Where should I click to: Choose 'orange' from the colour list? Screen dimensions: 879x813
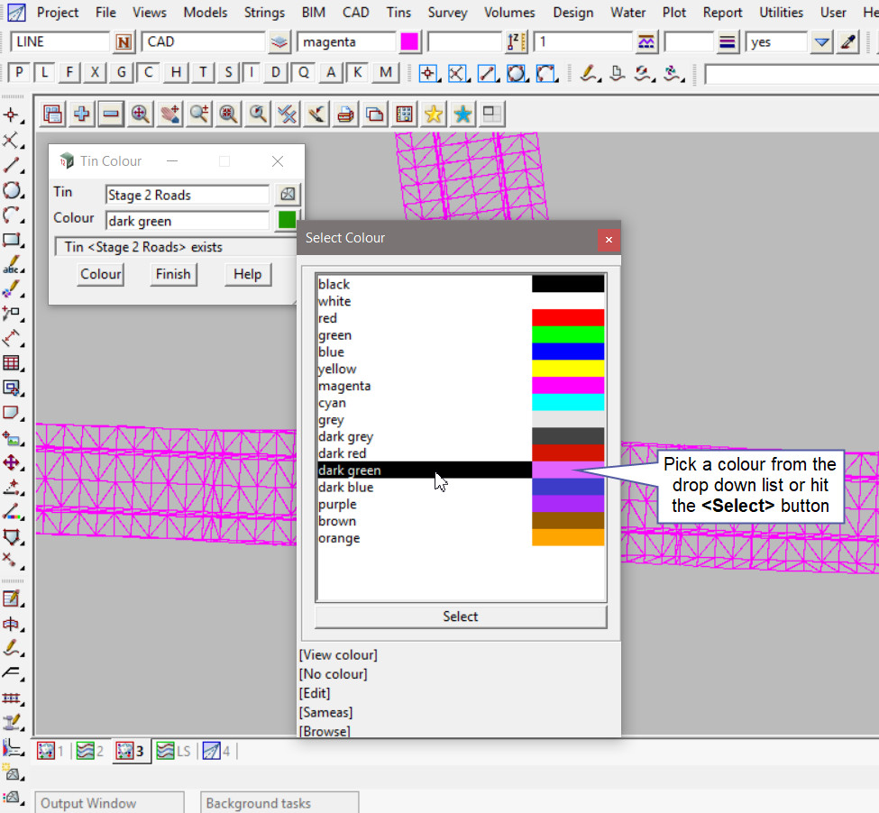pyautogui.click(x=339, y=538)
